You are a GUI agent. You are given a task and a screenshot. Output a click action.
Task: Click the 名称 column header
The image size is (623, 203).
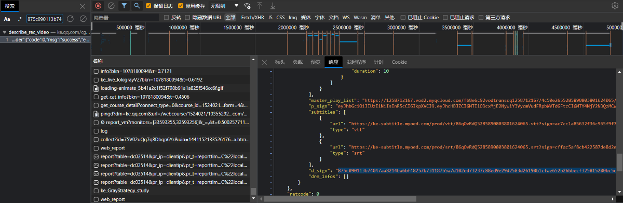pos(98,61)
